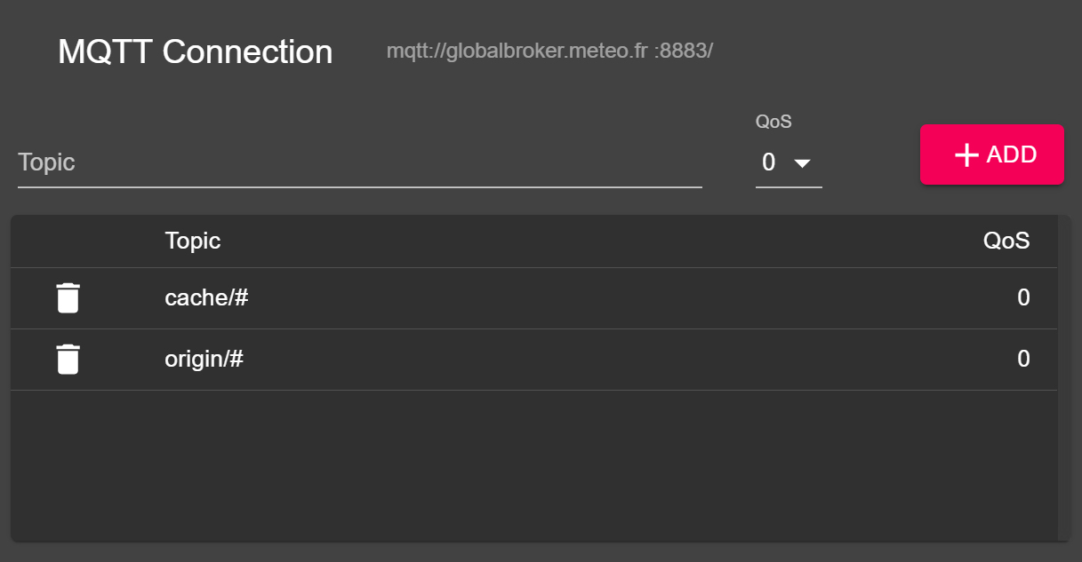The image size is (1082, 562).
Task: Click the plus symbol next to the word ADD
Action: point(966,154)
